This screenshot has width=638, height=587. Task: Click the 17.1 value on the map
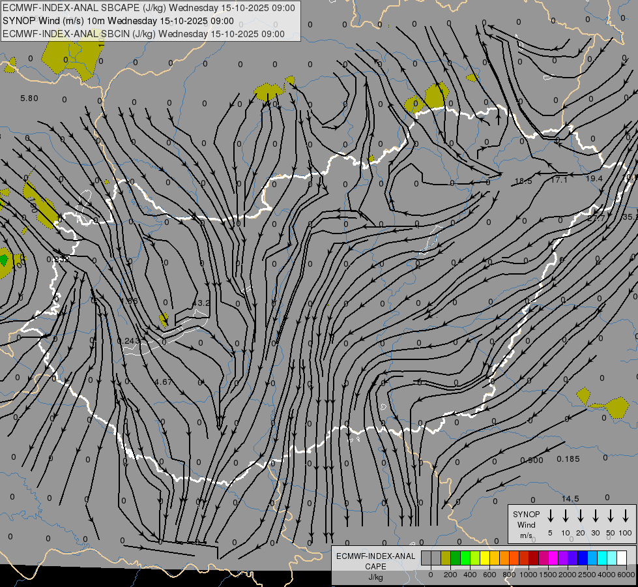click(558, 179)
